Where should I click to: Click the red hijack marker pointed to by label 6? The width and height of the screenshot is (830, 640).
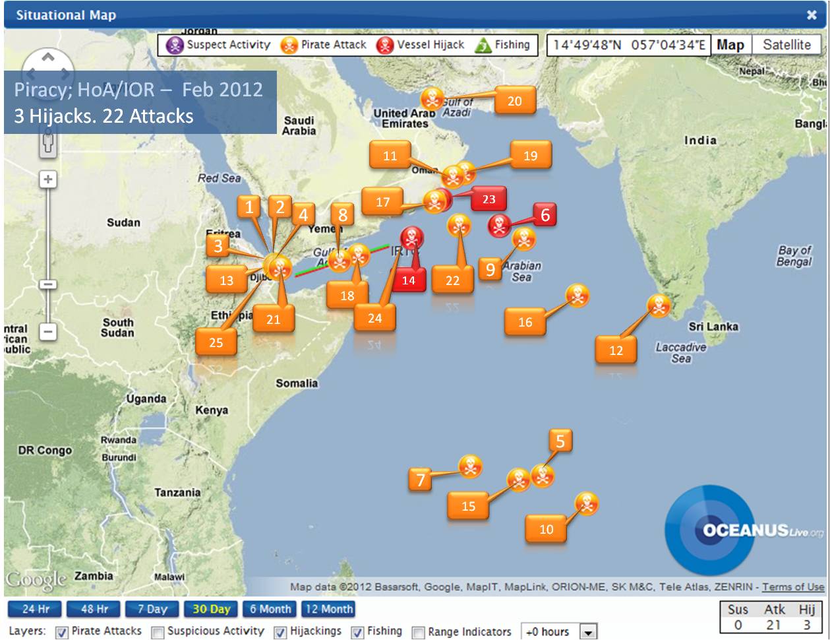(x=499, y=226)
